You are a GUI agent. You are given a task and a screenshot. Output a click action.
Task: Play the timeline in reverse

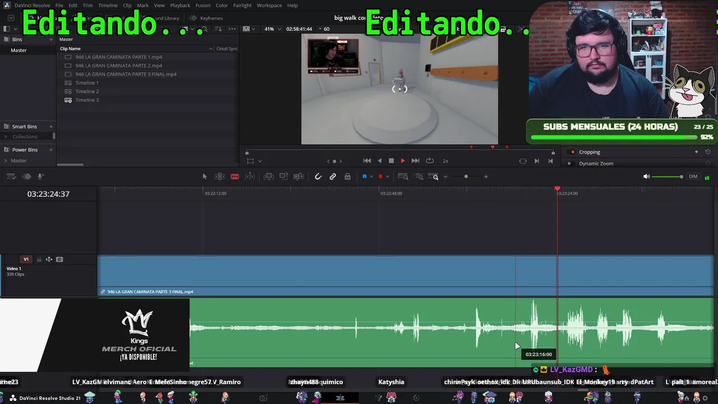point(380,161)
